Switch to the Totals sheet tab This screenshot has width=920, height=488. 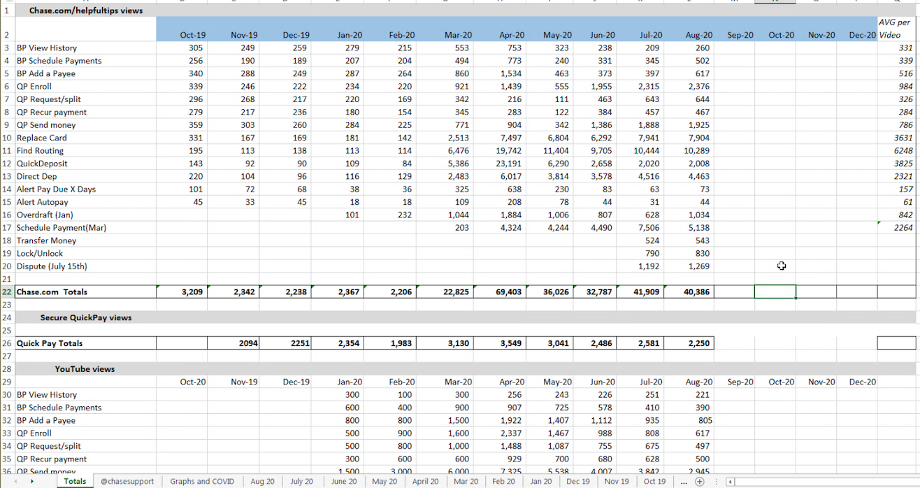click(75, 481)
